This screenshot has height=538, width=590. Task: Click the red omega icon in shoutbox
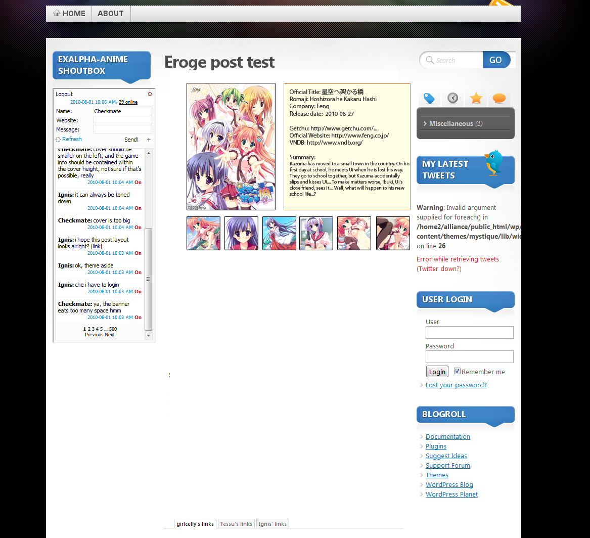click(x=150, y=94)
